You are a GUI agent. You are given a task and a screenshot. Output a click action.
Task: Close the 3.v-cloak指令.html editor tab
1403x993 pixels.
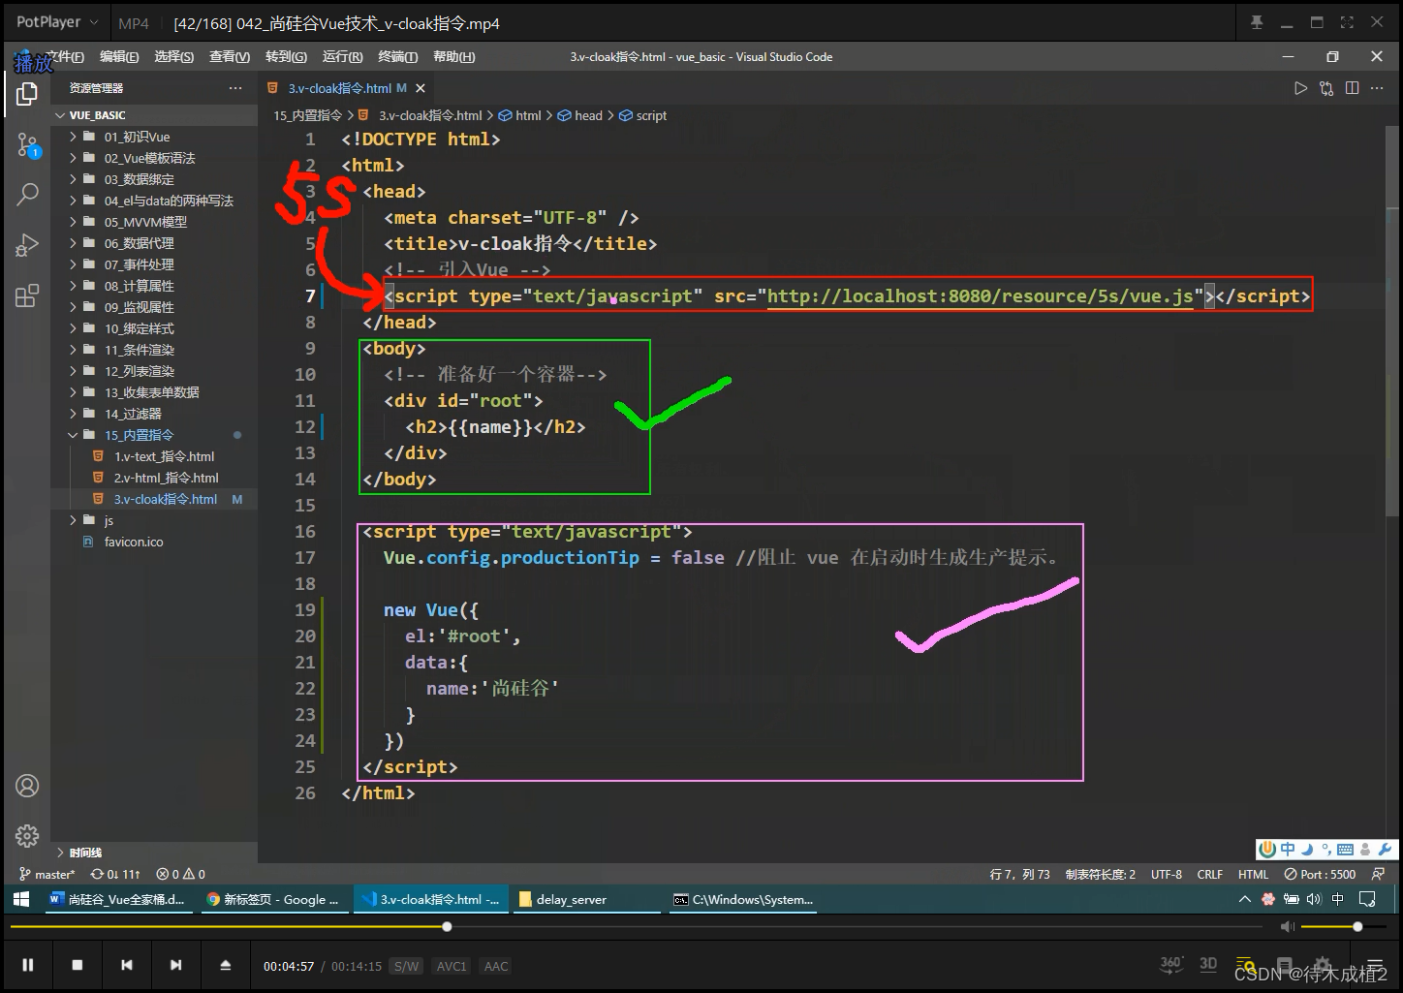421,88
